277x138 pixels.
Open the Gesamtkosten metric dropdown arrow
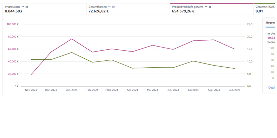click(x=109, y=7)
